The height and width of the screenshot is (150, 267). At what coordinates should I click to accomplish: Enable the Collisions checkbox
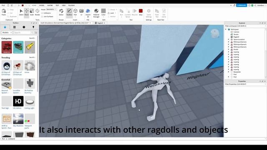coord(42,13)
